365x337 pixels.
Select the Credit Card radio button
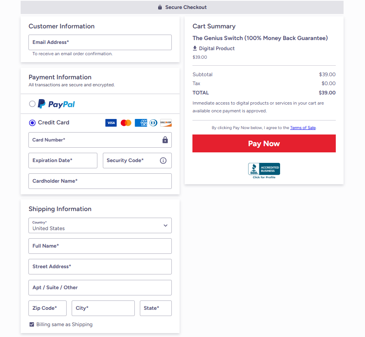(32, 123)
